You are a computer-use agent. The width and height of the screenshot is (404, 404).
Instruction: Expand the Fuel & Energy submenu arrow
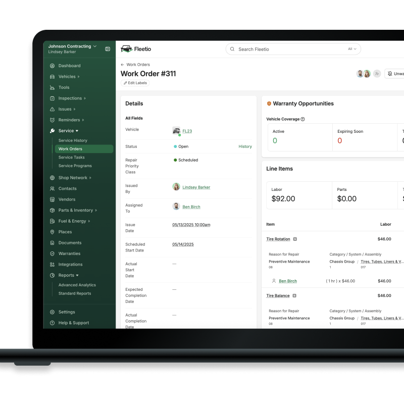[89, 221]
